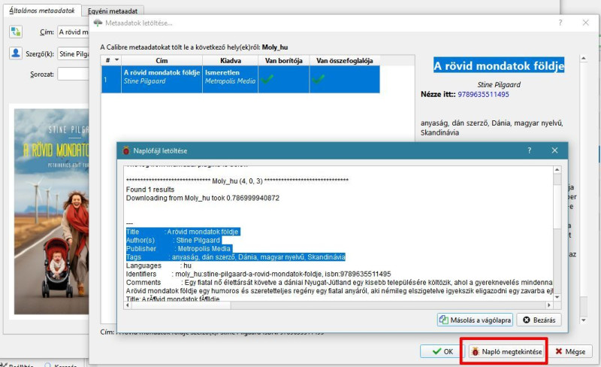The image size is (601, 367).
Task: Click the Stine Pilgaard author text in details
Action: [x=499, y=84]
